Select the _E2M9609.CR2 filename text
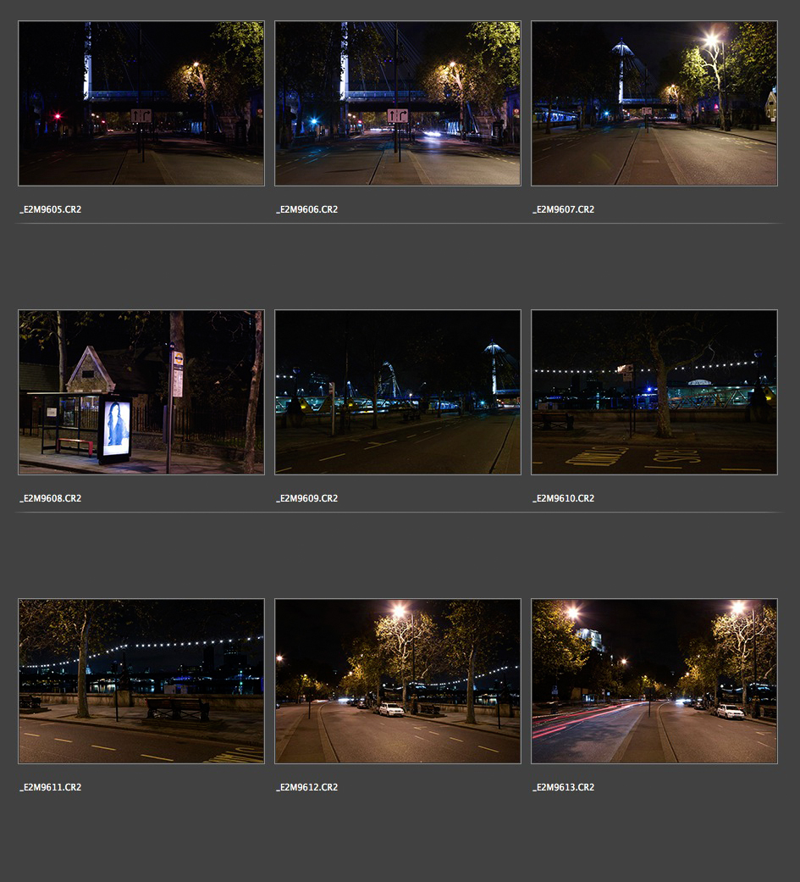 coord(307,498)
